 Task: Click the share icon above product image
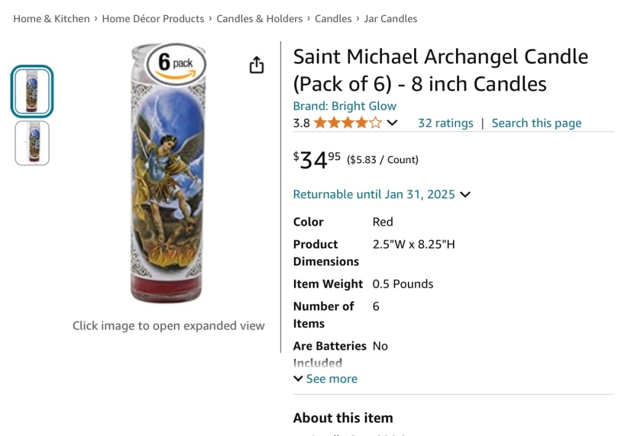tap(256, 65)
